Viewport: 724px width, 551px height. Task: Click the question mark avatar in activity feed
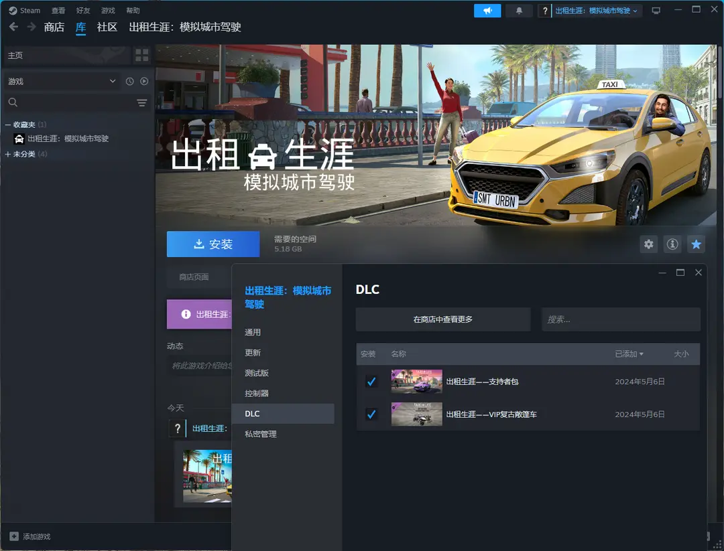tap(177, 428)
